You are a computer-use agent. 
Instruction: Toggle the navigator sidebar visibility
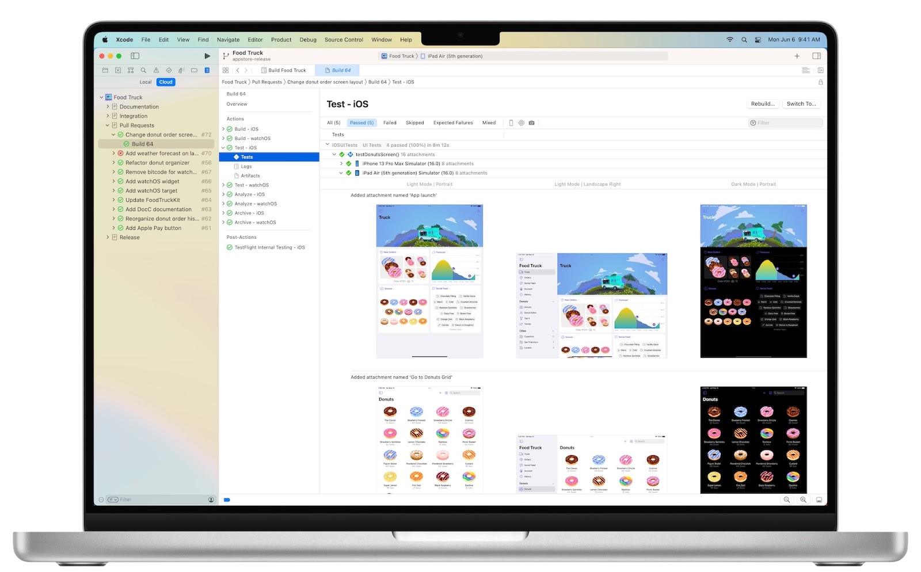point(135,56)
